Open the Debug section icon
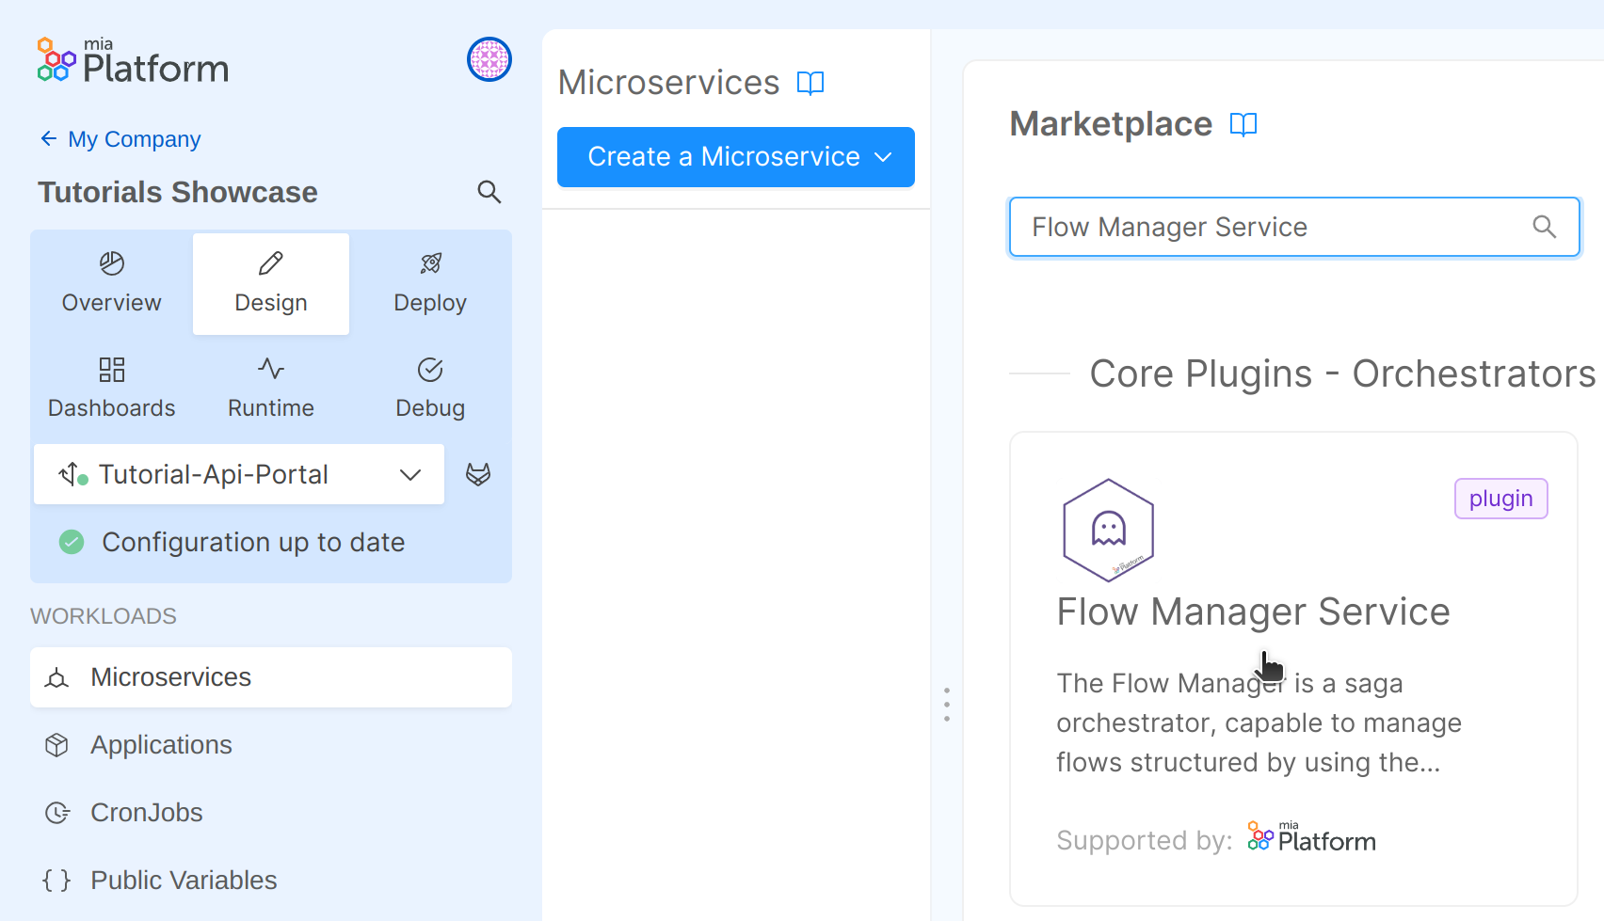 (430, 370)
